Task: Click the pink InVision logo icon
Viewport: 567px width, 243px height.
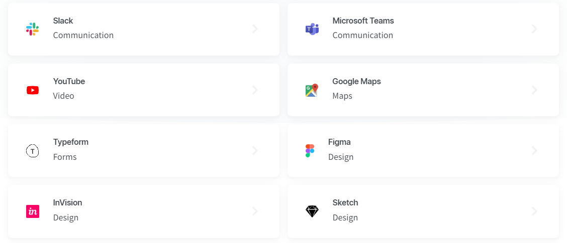Action: tap(33, 211)
